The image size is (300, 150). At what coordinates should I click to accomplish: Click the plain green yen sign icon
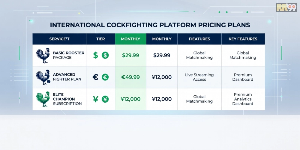[x=95, y=99]
